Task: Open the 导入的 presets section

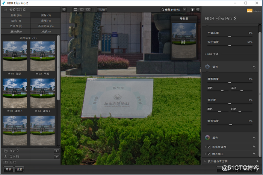Action: click(x=31, y=156)
